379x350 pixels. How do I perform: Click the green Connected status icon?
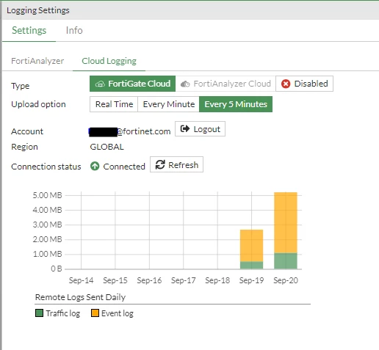pyautogui.click(x=95, y=167)
